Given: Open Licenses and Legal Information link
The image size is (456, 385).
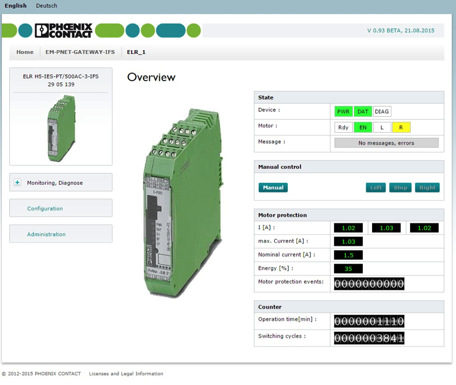Looking at the screenshot, I should point(126,373).
